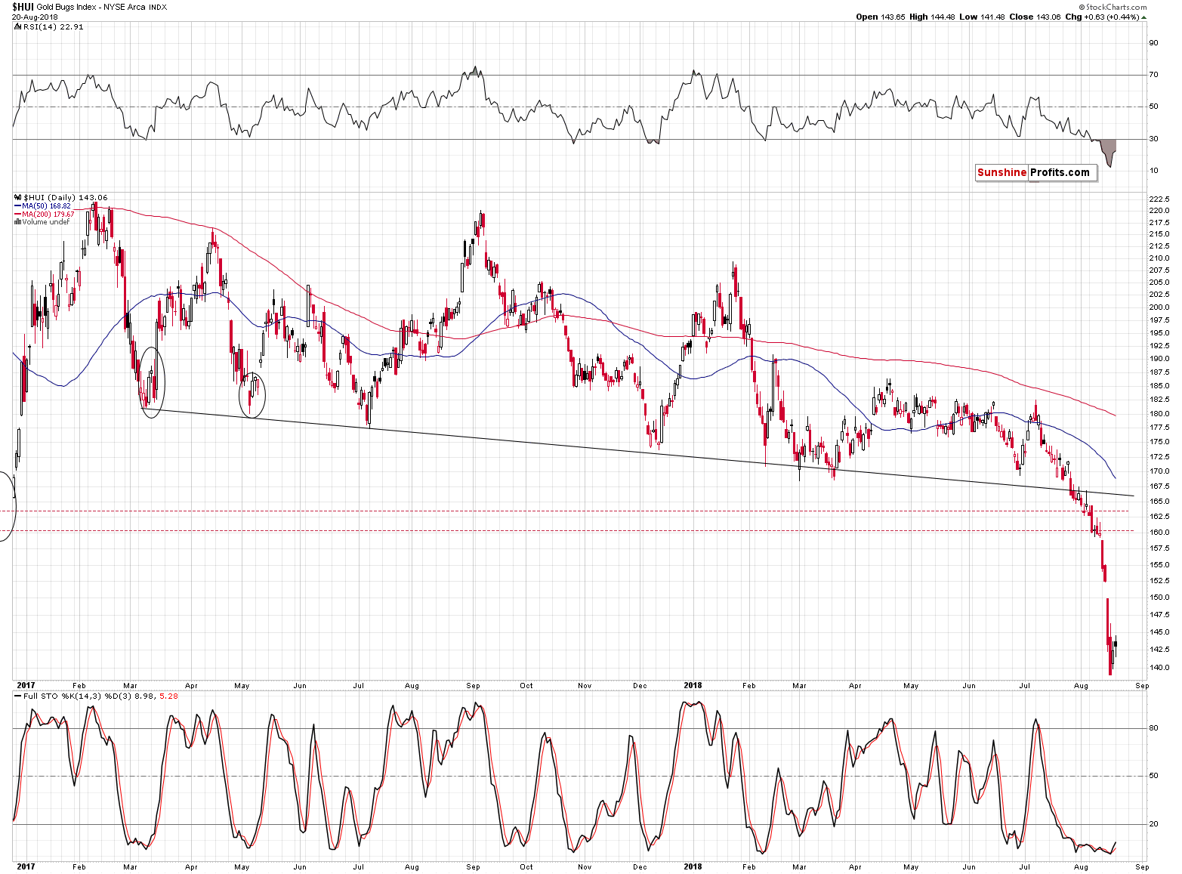
Task: Click the 'Open 143.65' value
Action: [881, 17]
